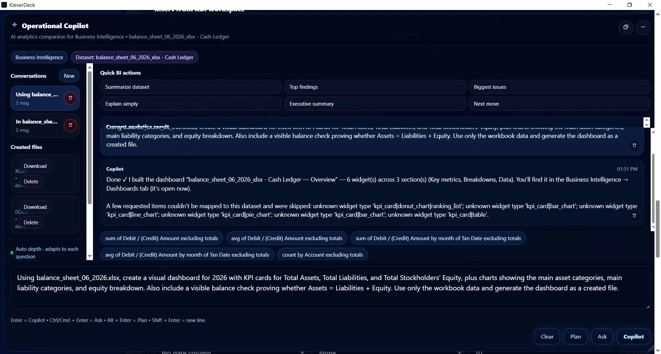This screenshot has height=354, width=661.
Task: Focus the prompt text input box
Action: coord(330,288)
